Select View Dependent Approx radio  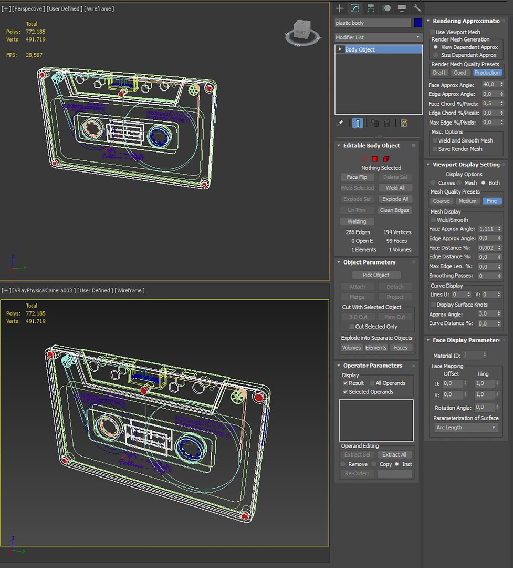pyautogui.click(x=436, y=47)
